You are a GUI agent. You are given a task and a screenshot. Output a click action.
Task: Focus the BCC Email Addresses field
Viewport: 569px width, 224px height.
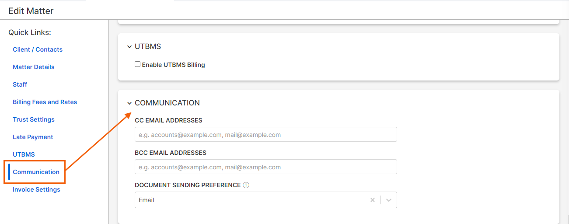(x=266, y=167)
